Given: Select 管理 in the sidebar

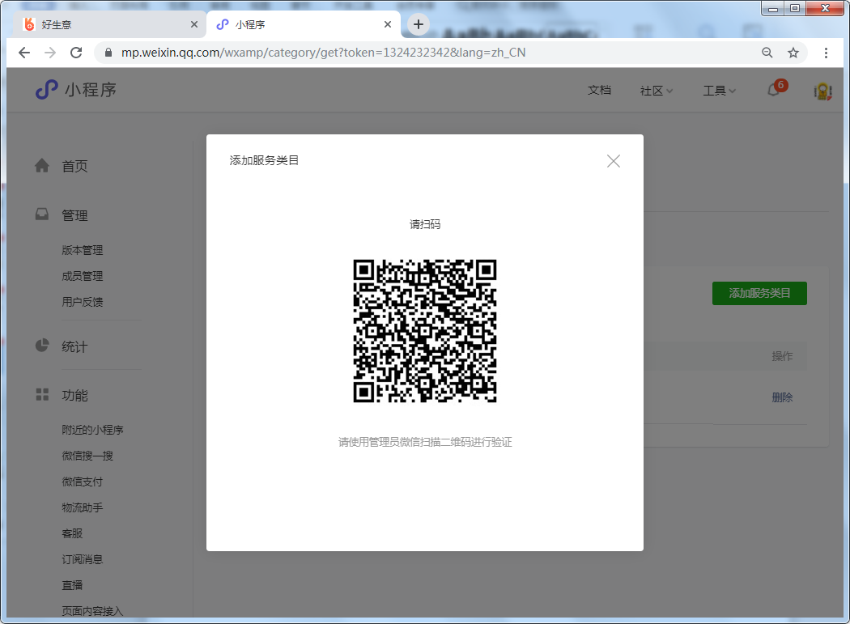Looking at the screenshot, I should click(74, 216).
